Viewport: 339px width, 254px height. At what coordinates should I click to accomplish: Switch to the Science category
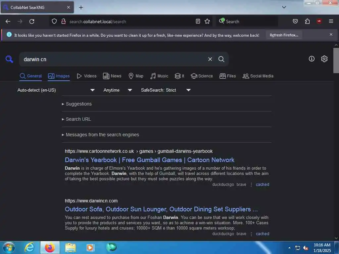202,76
